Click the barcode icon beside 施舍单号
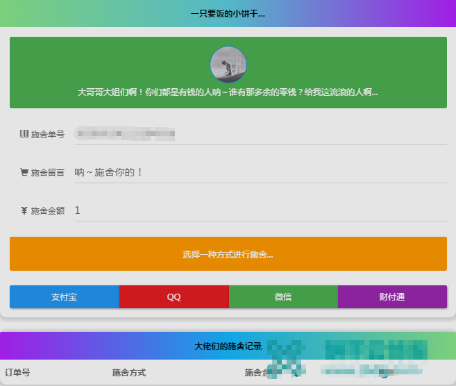456x386 pixels. click(24, 134)
